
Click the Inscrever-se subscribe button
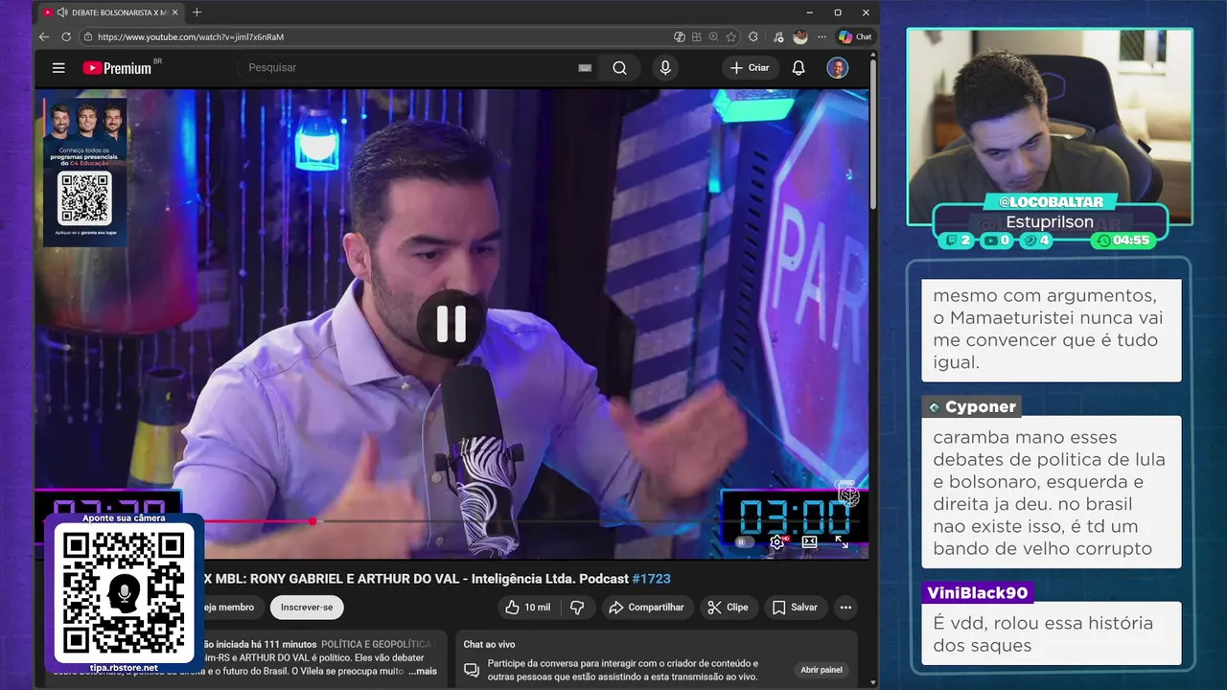click(307, 608)
